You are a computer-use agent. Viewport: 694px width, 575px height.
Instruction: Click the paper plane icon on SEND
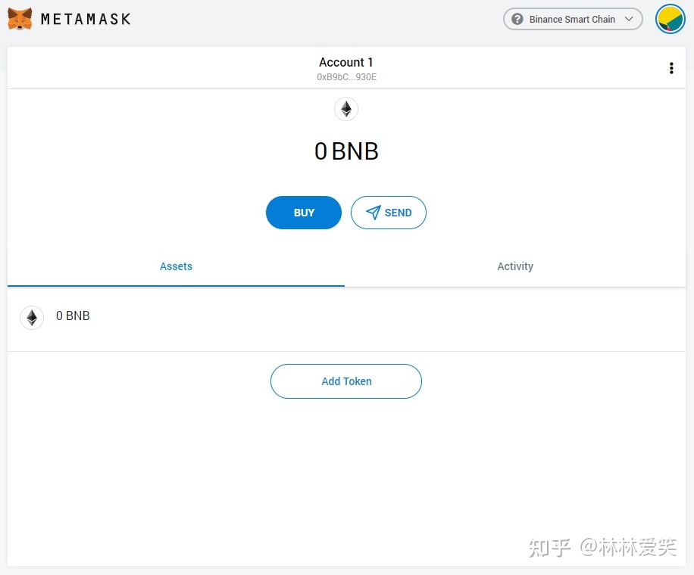(373, 213)
